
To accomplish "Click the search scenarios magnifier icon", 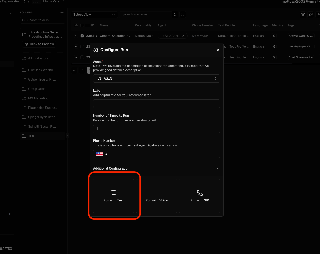I will (x=175, y=15).
